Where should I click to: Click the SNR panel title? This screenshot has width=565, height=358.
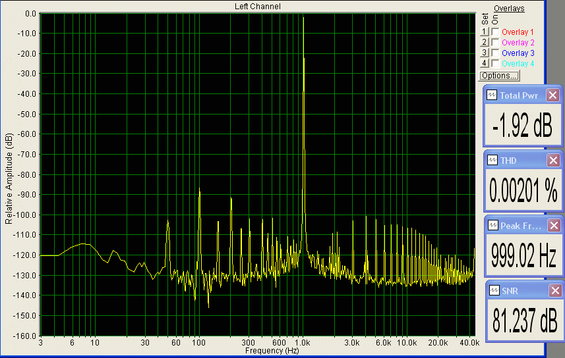[x=510, y=291]
